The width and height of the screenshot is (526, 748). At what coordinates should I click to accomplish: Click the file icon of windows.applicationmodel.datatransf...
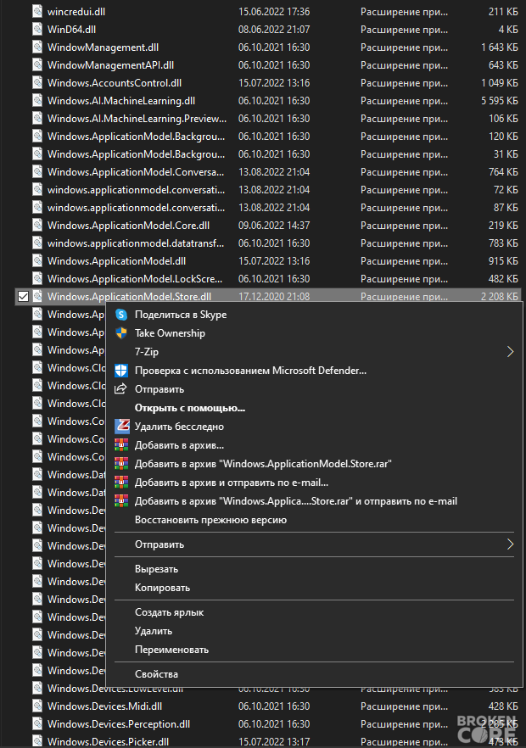coord(37,243)
